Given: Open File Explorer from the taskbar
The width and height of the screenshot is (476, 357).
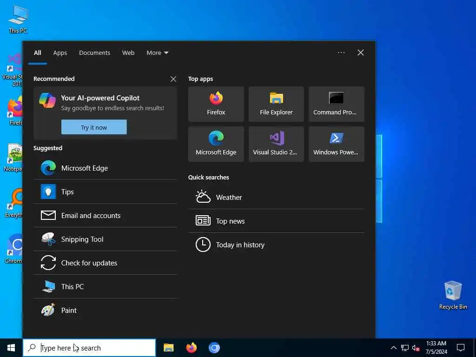Looking at the screenshot, I should 168,348.
